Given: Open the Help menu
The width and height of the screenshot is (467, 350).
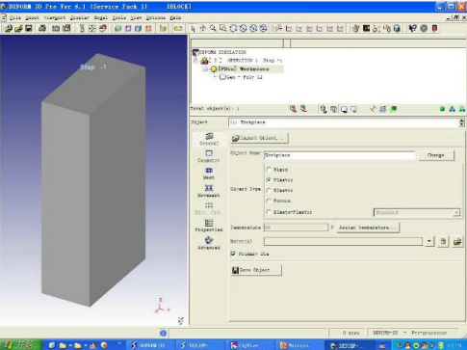Looking at the screenshot, I should coord(175,18).
